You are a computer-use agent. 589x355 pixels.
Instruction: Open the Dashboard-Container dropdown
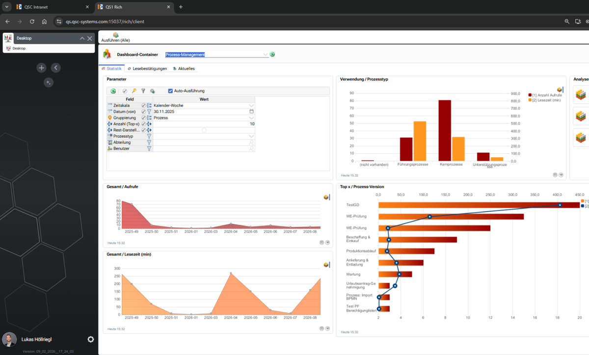click(x=266, y=55)
